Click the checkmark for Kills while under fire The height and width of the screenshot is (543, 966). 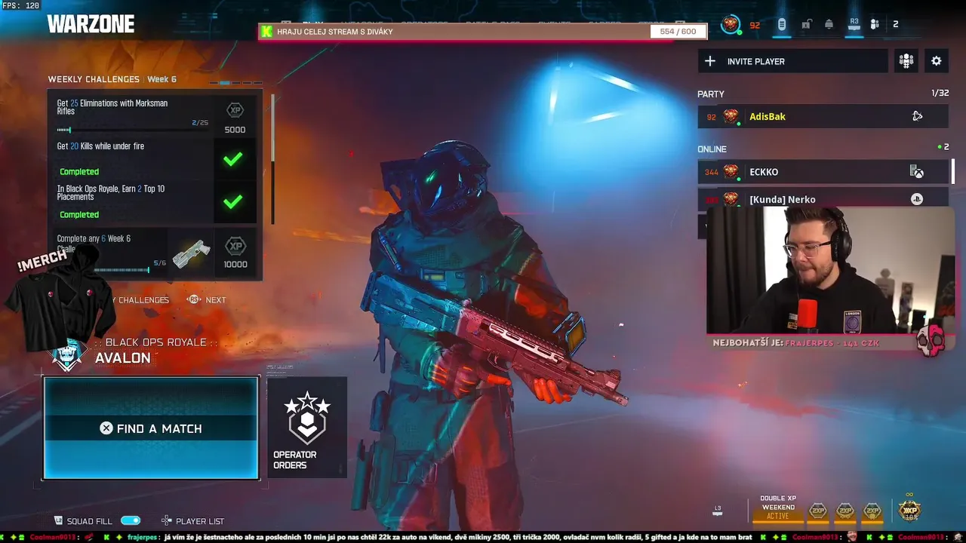coord(233,159)
